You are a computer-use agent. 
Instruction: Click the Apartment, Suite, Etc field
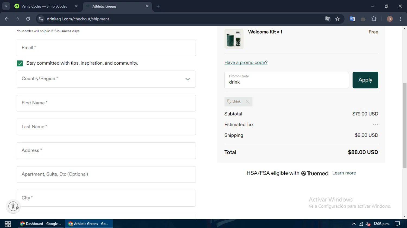click(106, 174)
